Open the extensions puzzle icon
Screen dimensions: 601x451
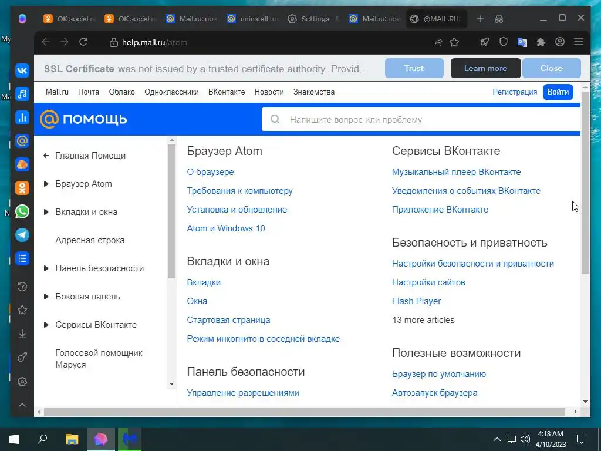pos(541,42)
